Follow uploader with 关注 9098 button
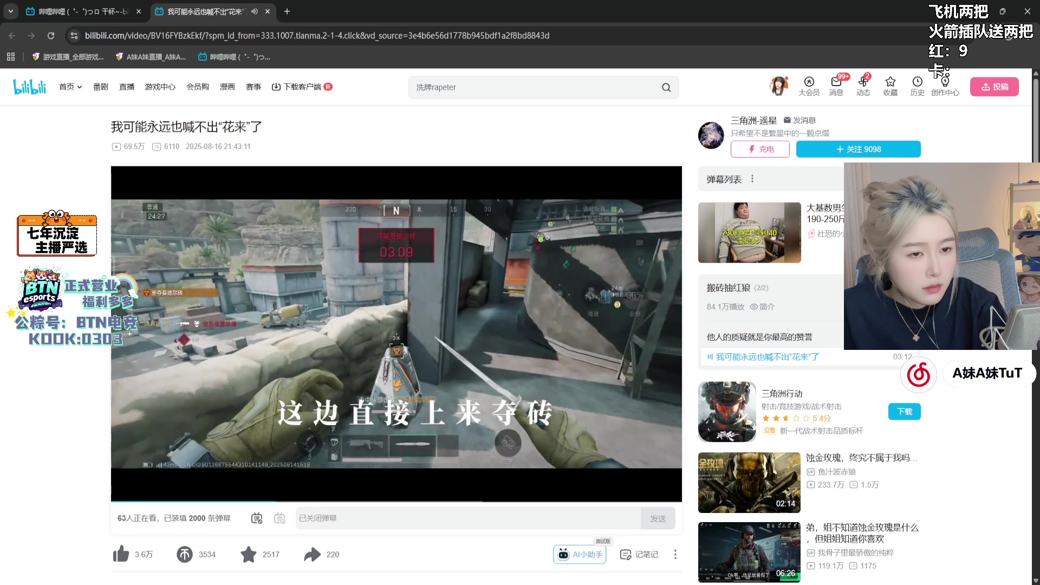This screenshot has width=1040, height=585. (x=858, y=149)
